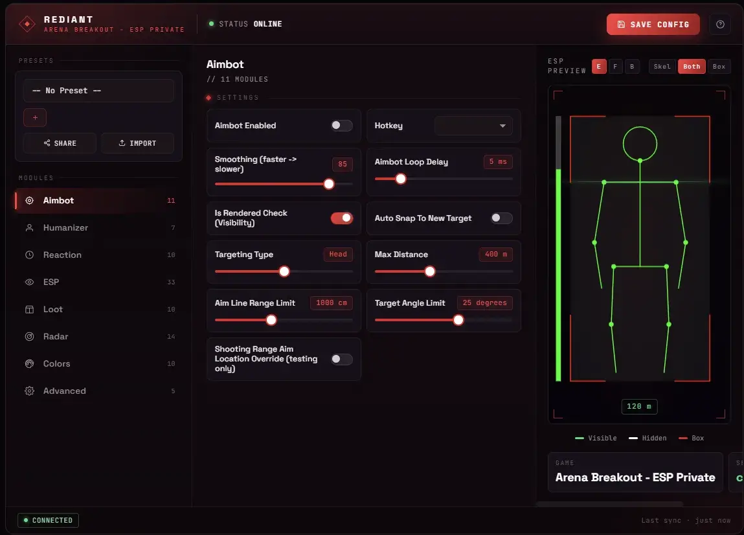Toggle Shooting Range Aim Location Override
Image resolution: width=744 pixels, height=535 pixels.
(x=342, y=359)
